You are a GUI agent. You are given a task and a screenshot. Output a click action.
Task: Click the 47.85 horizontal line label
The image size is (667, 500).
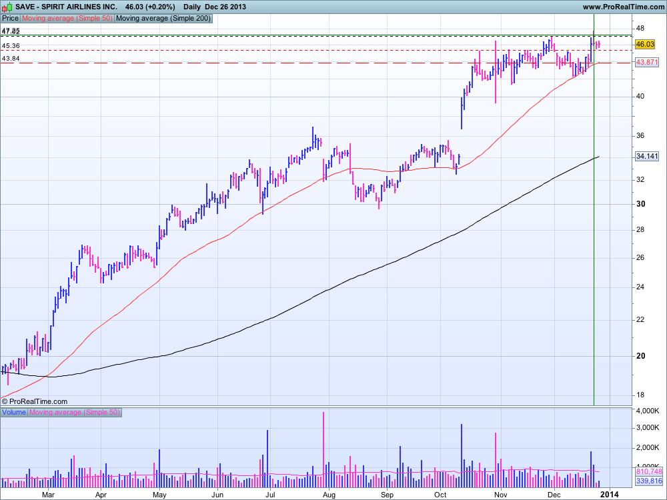coord(11,31)
